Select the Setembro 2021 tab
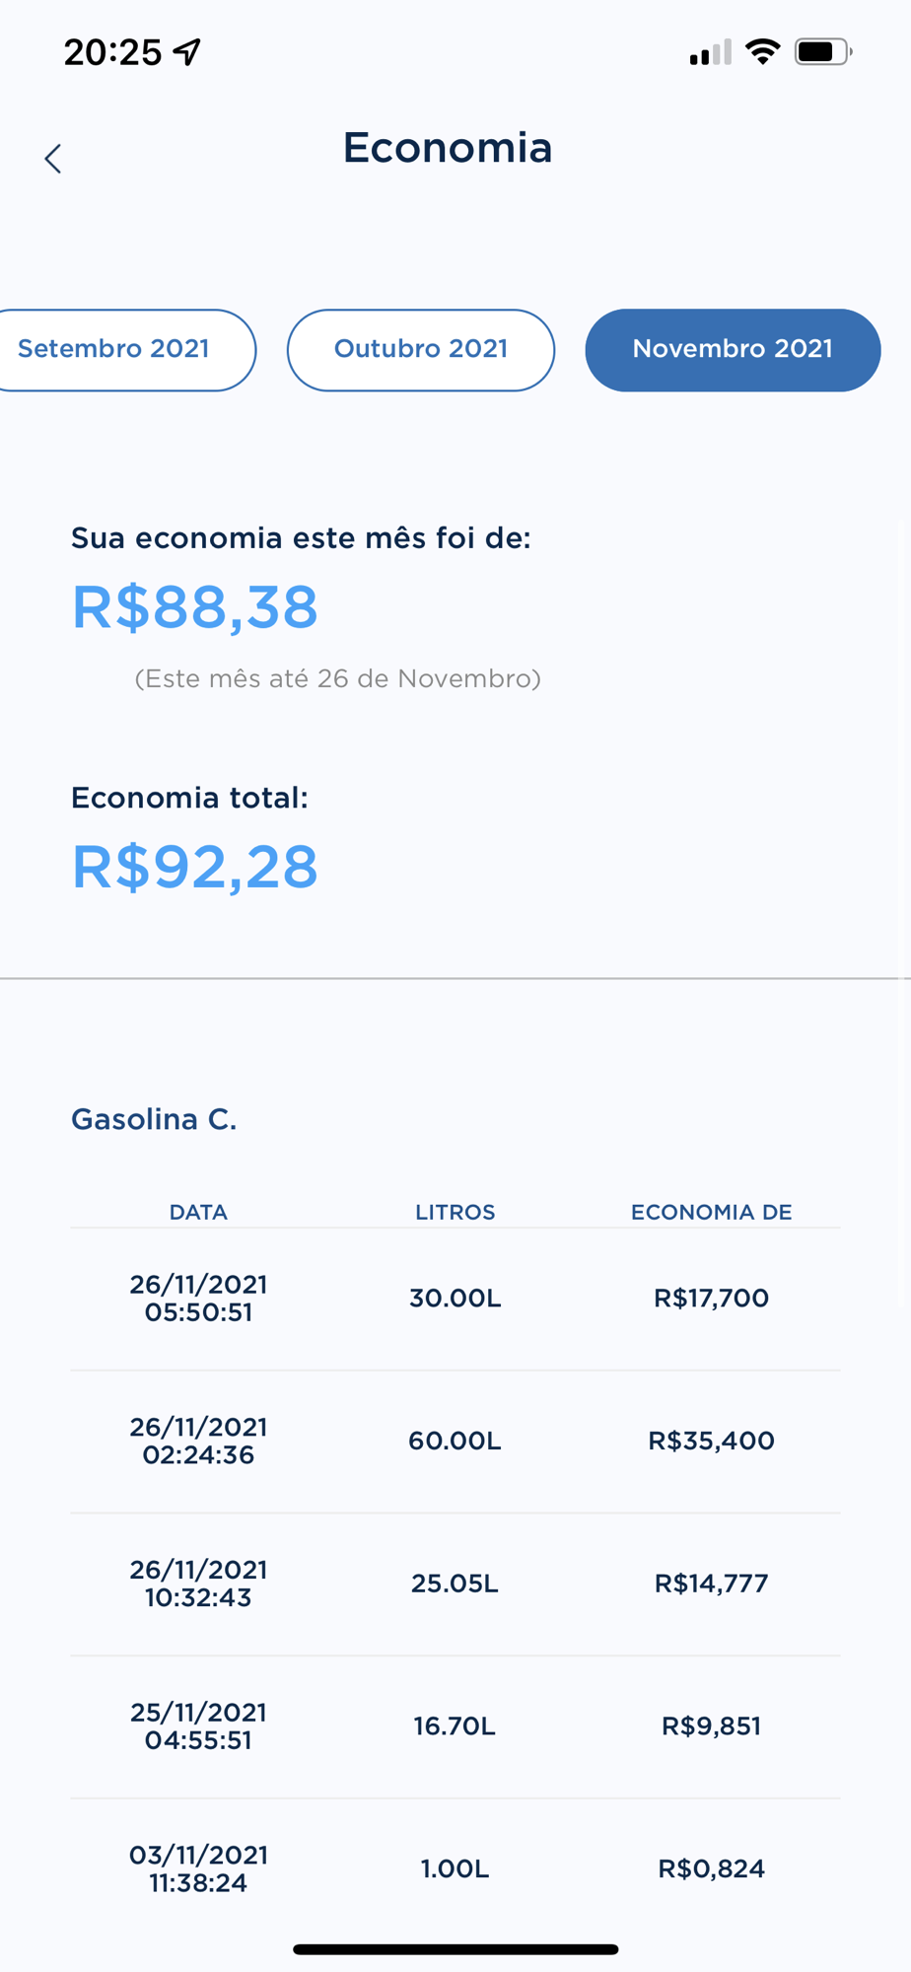This screenshot has height=1972, width=911. click(x=122, y=350)
